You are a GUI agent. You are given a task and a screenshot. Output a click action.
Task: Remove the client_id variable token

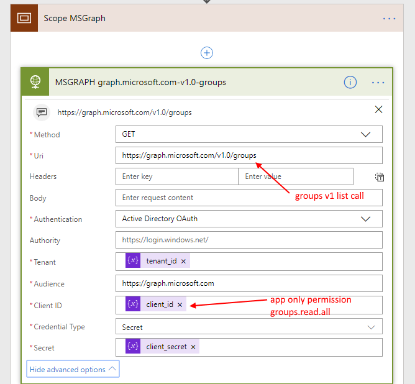click(180, 304)
